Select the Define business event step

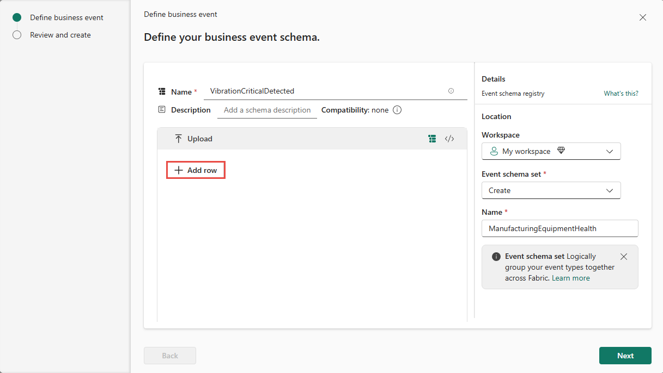[66, 17]
